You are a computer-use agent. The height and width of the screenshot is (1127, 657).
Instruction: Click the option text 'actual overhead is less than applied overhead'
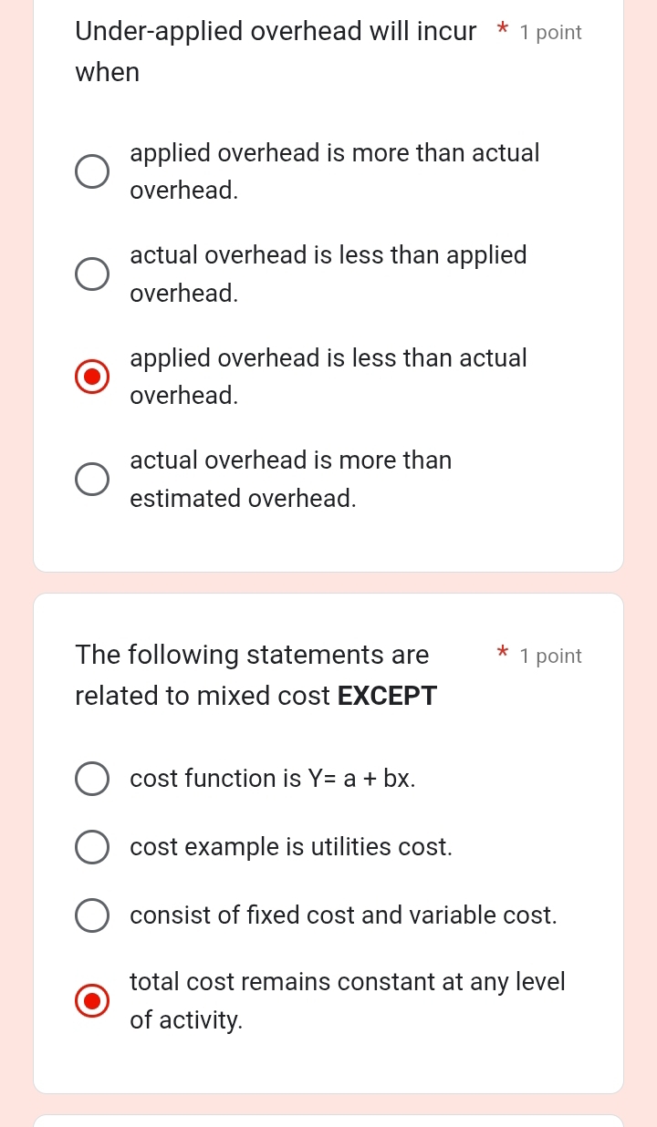click(x=328, y=274)
